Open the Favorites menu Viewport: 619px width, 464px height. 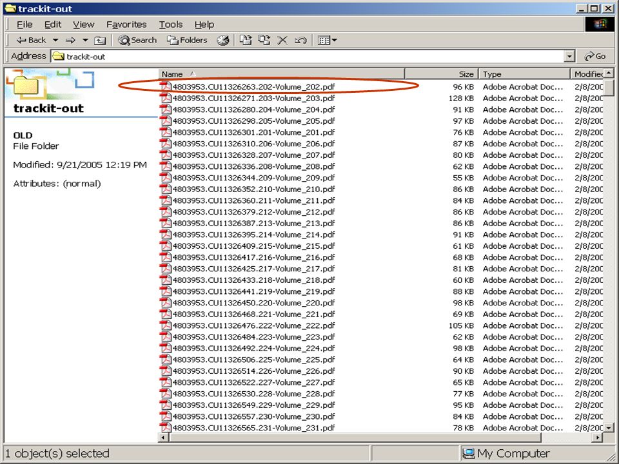pyautogui.click(x=126, y=24)
